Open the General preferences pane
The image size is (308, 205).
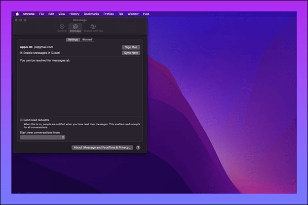[62, 28]
